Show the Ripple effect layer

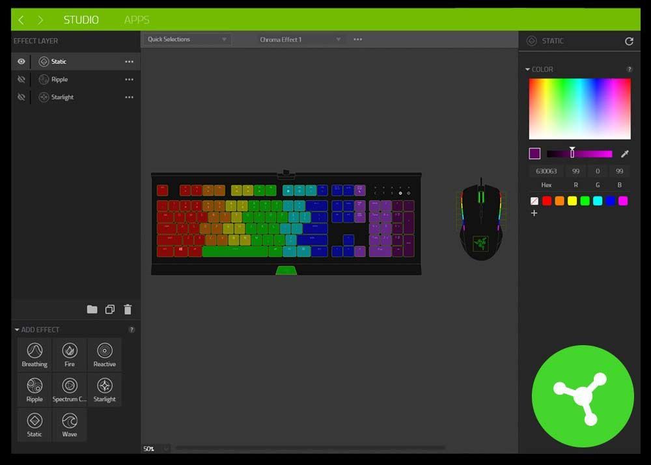tap(21, 79)
